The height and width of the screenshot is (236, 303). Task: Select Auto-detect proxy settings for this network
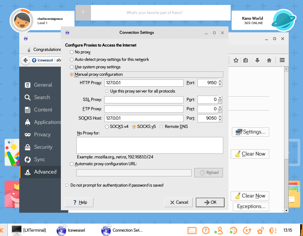click(72, 60)
